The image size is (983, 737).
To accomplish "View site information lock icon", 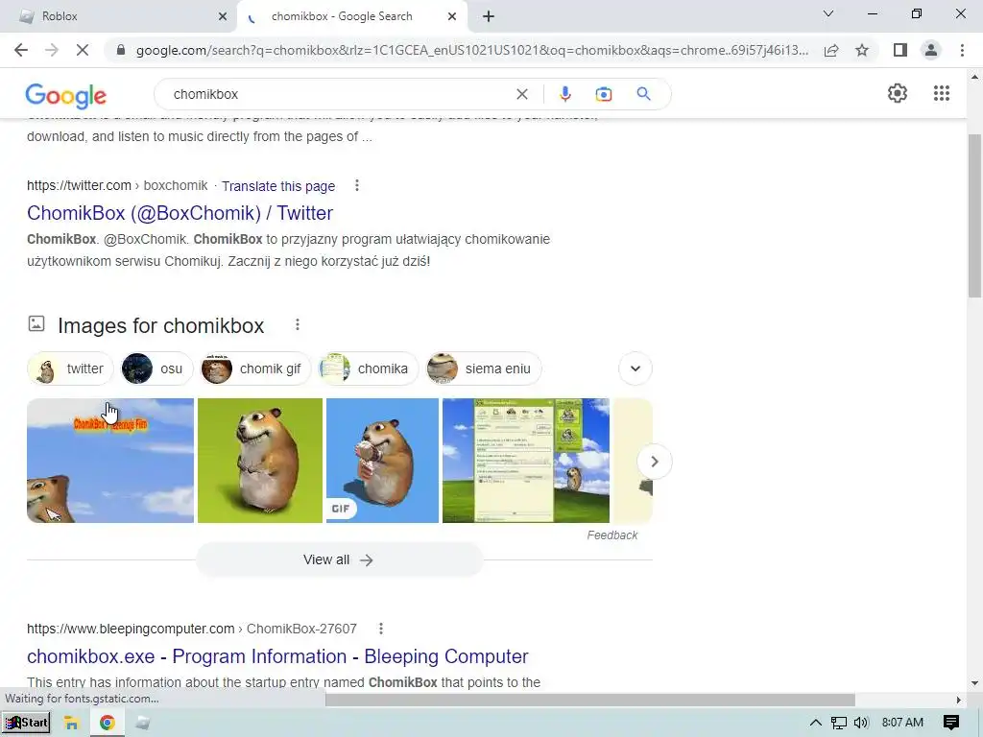I will 121,50.
